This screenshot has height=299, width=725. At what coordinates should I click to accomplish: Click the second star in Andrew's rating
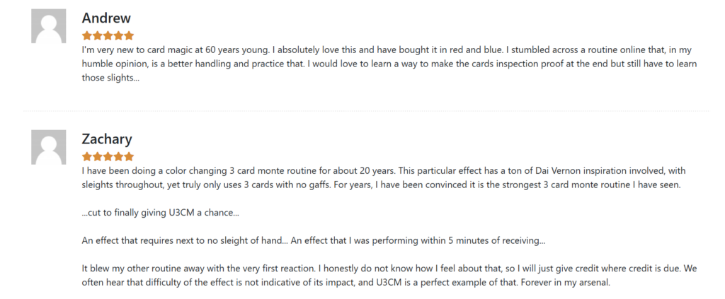click(x=97, y=35)
